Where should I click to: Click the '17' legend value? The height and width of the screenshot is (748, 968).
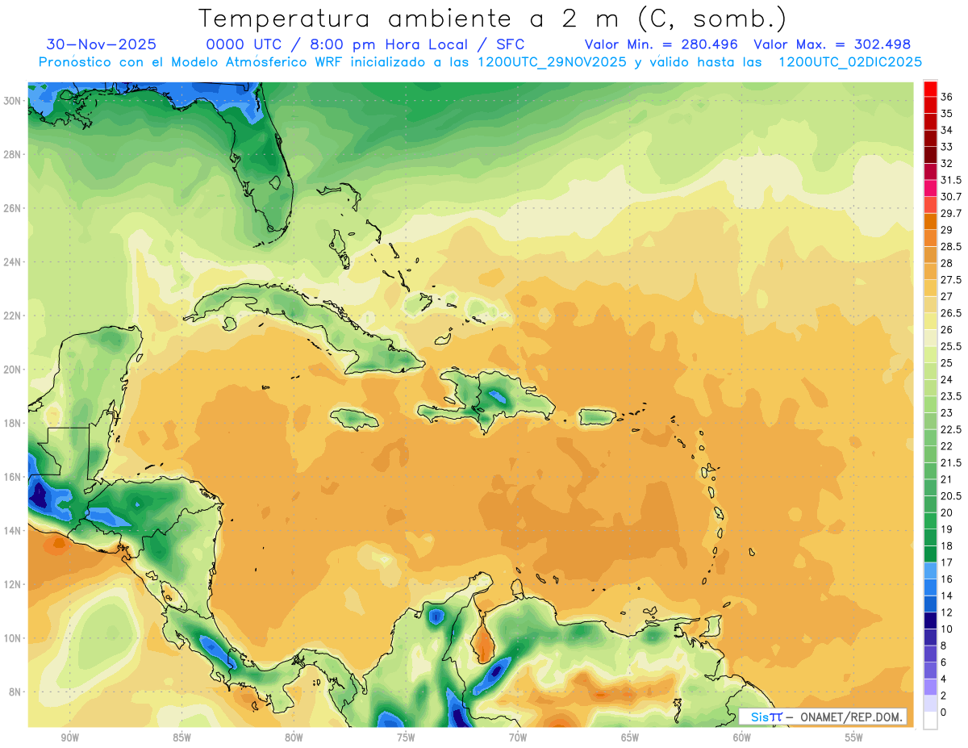(x=947, y=562)
